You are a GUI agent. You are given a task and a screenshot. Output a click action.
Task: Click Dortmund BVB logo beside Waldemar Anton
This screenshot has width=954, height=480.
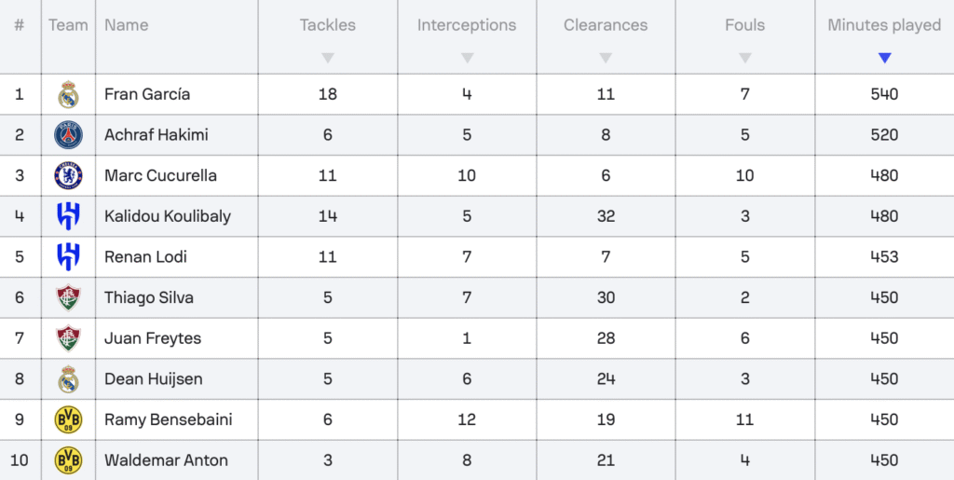(68, 460)
